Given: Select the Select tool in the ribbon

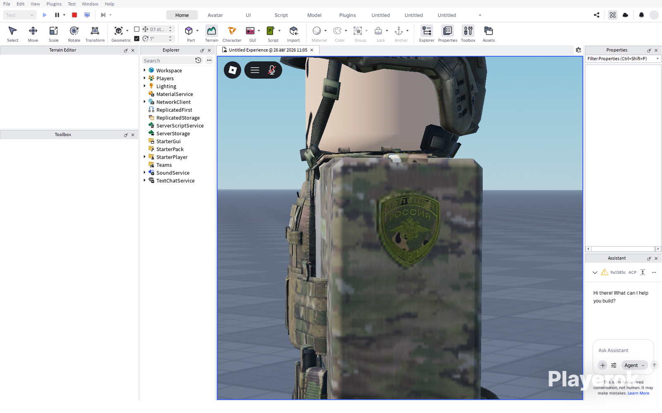Looking at the screenshot, I should [x=12, y=33].
